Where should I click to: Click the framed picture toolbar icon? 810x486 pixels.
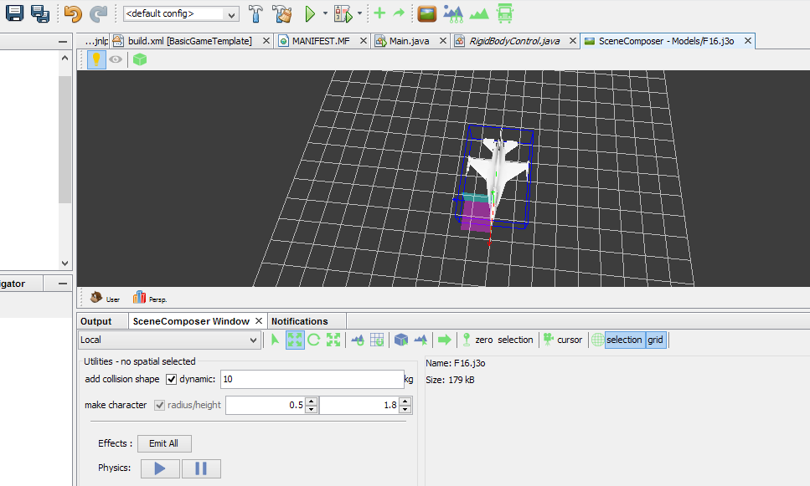click(426, 14)
